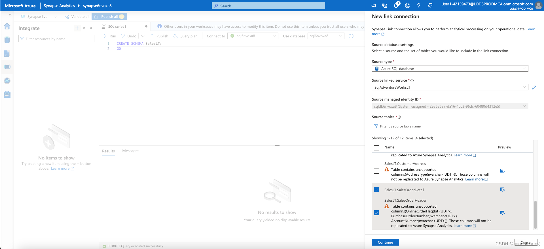Focus the Azure Search box
The width and height of the screenshot is (544, 249).
268,6
